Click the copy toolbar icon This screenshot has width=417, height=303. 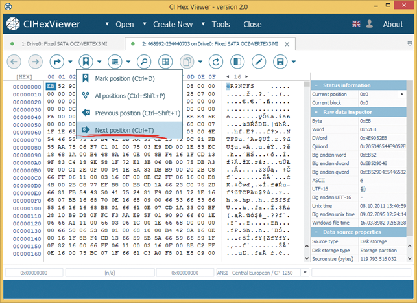(x=187, y=62)
